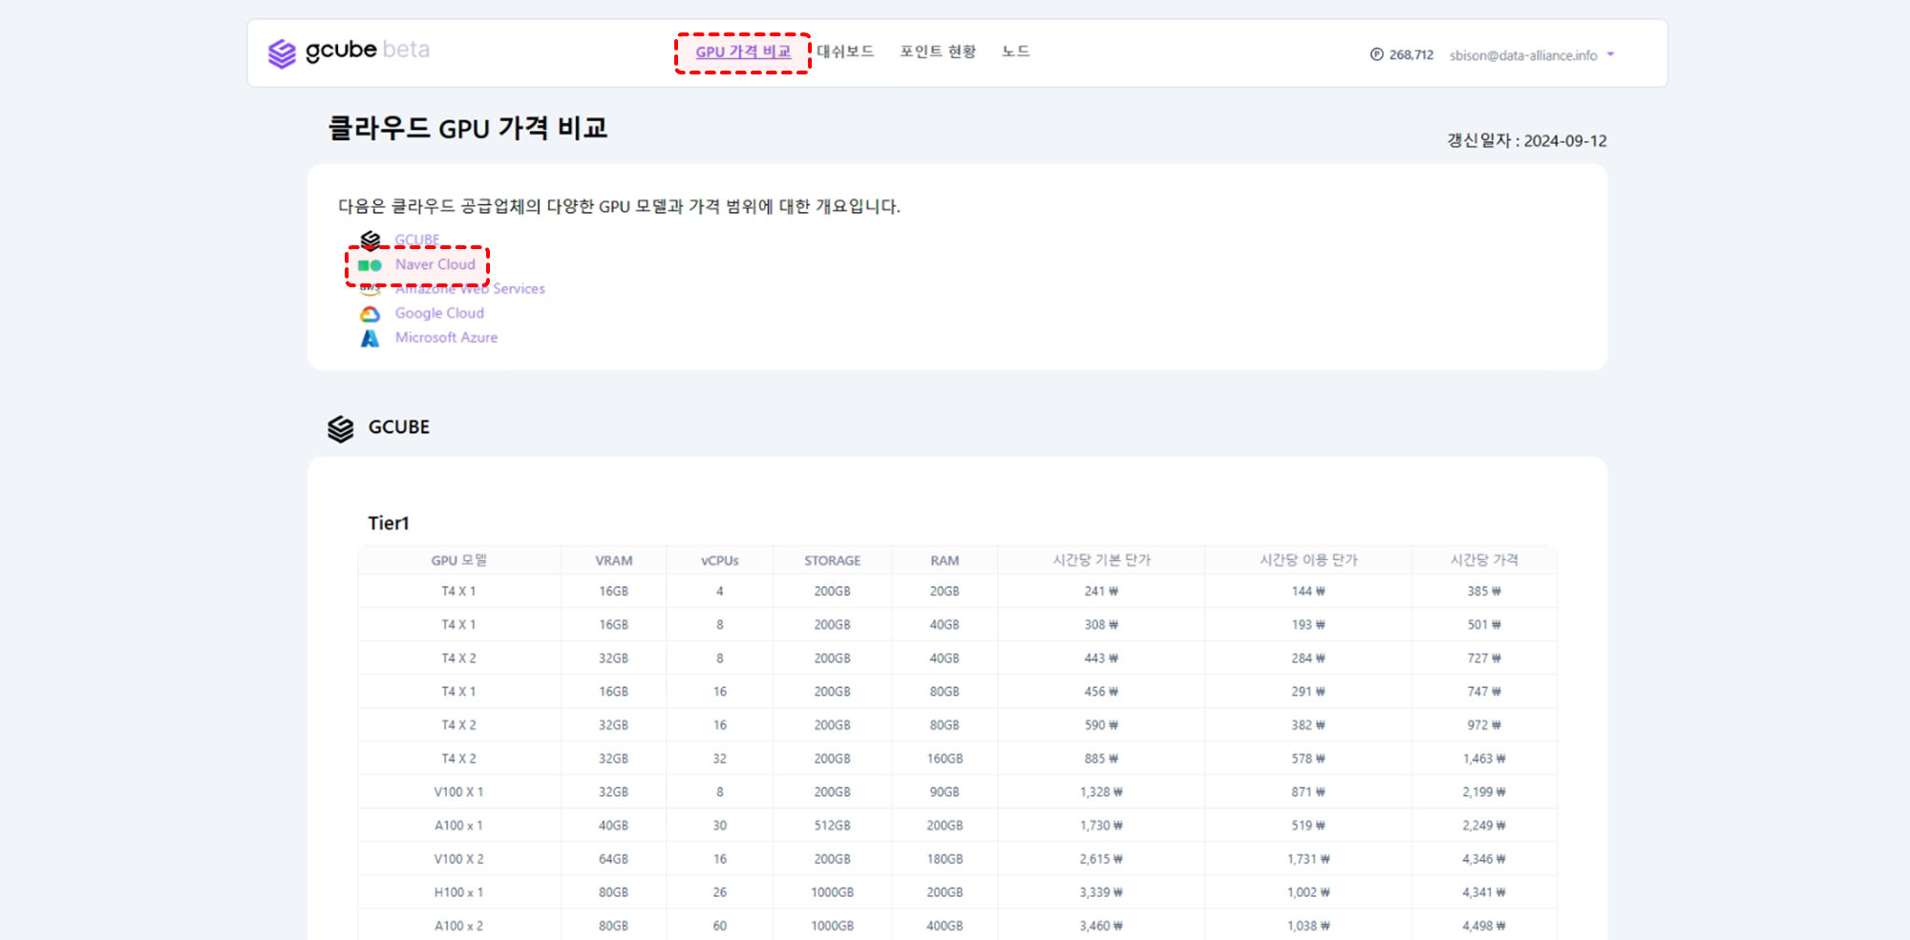This screenshot has width=1910, height=940.
Task: Click the GCUBE logo icon in provider list
Action: click(x=371, y=240)
